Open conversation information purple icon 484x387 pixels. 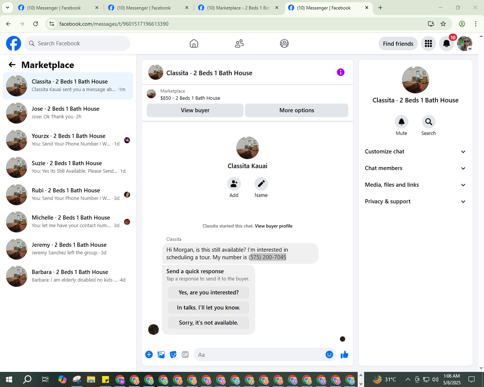[x=341, y=72]
